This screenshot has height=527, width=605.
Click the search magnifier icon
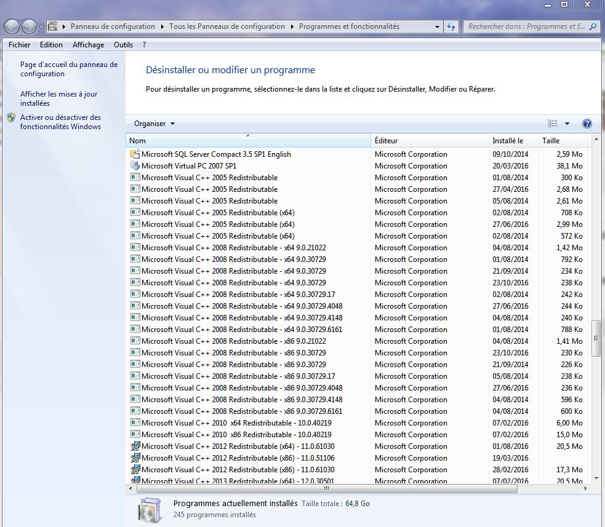(x=593, y=26)
